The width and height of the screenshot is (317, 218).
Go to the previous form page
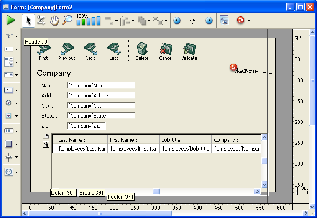pos(177,21)
